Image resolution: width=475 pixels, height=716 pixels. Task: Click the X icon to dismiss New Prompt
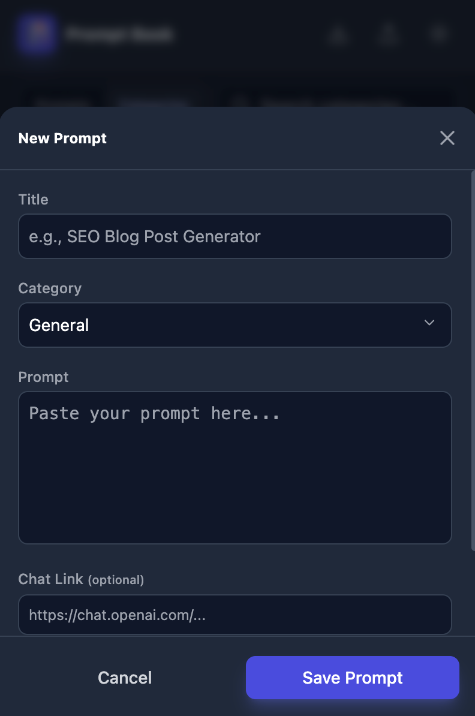(447, 138)
